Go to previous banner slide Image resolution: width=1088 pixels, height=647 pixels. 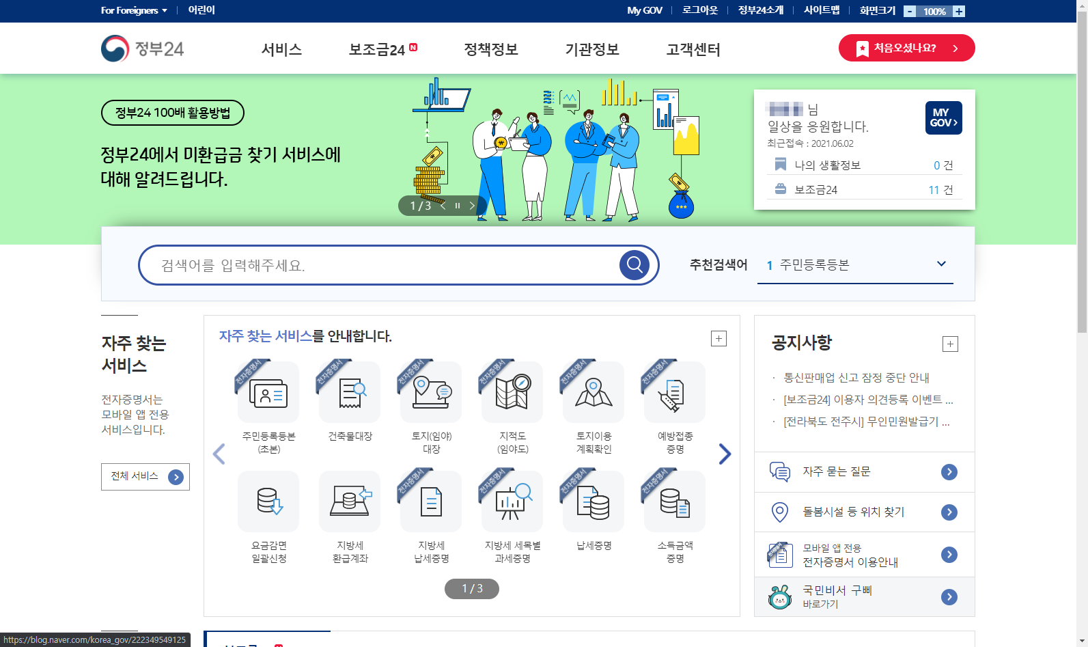click(443, 206)
